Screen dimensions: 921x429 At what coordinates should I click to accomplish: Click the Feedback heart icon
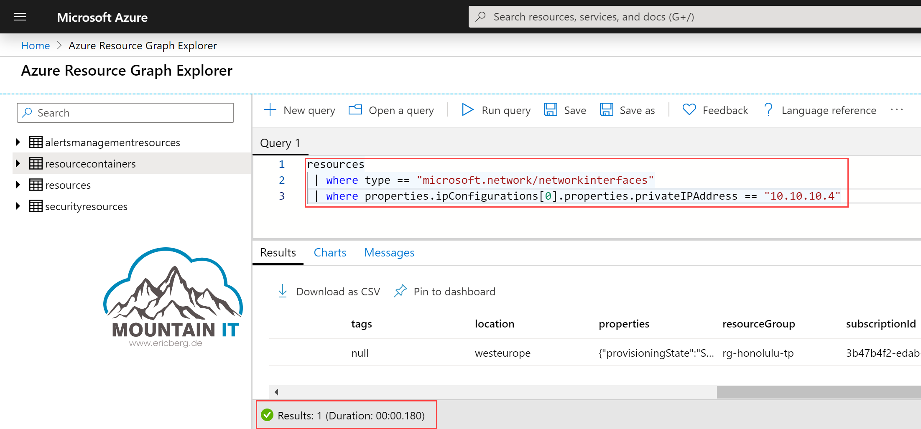click(x=689, y=110)
